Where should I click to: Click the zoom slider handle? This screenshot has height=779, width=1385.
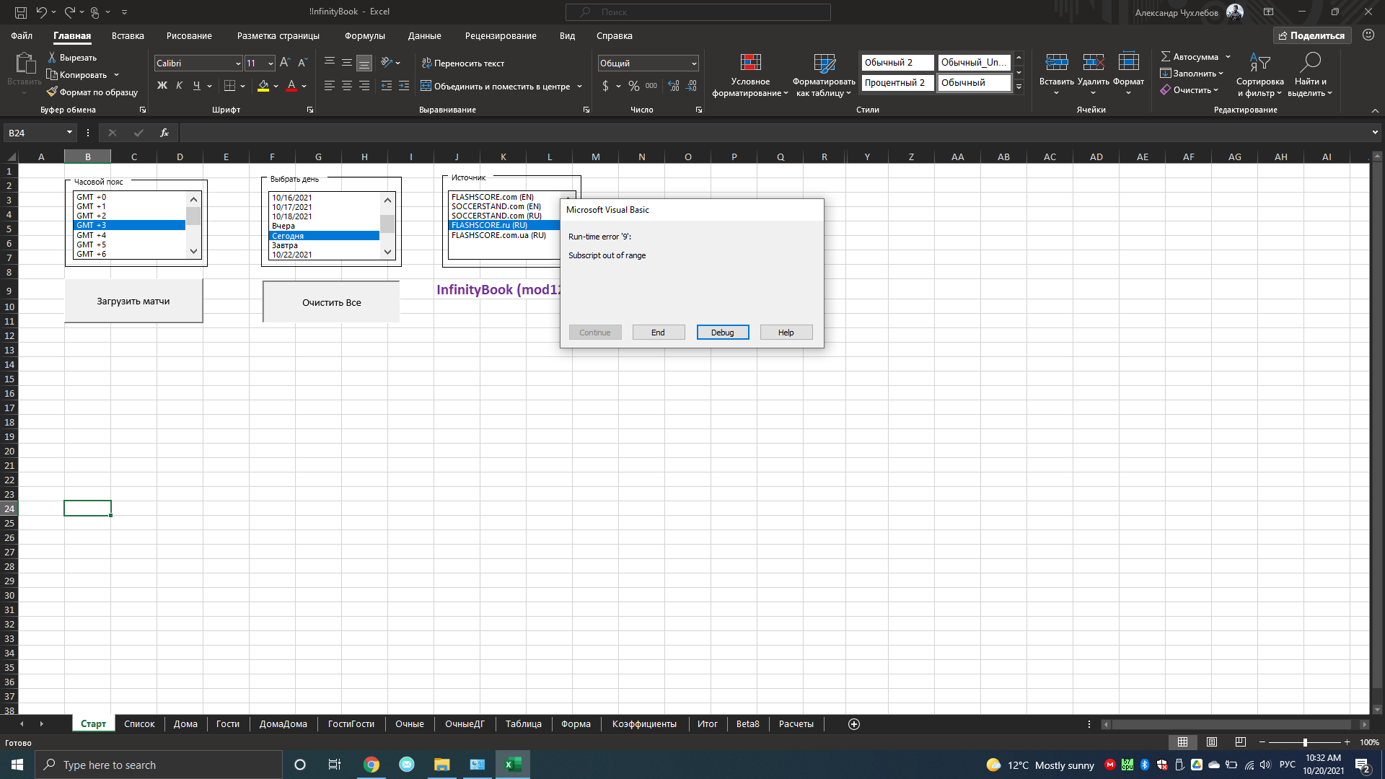1305,742
